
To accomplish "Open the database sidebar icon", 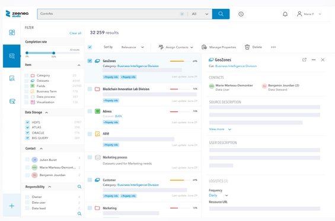I will coord(12,101).
